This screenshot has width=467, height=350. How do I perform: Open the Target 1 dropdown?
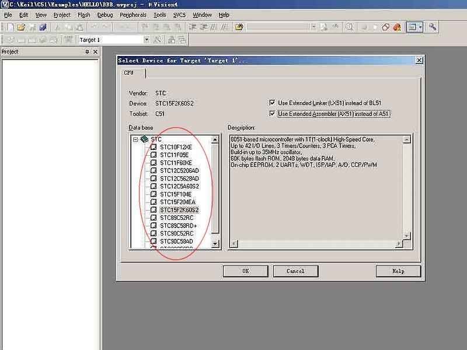(147, 40)
